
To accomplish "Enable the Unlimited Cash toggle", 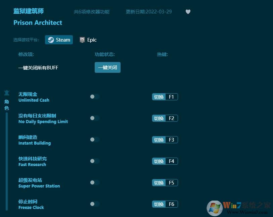I will [x=94, y=97].
